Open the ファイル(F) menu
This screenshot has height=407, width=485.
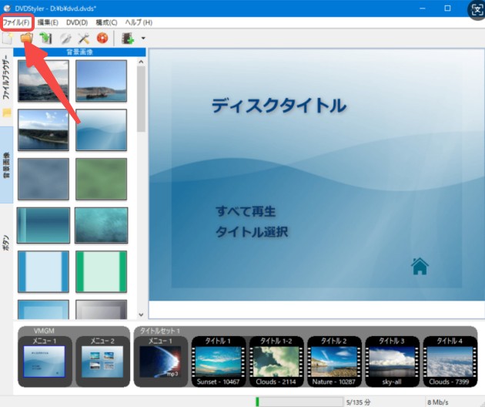(x=16, y=22)
